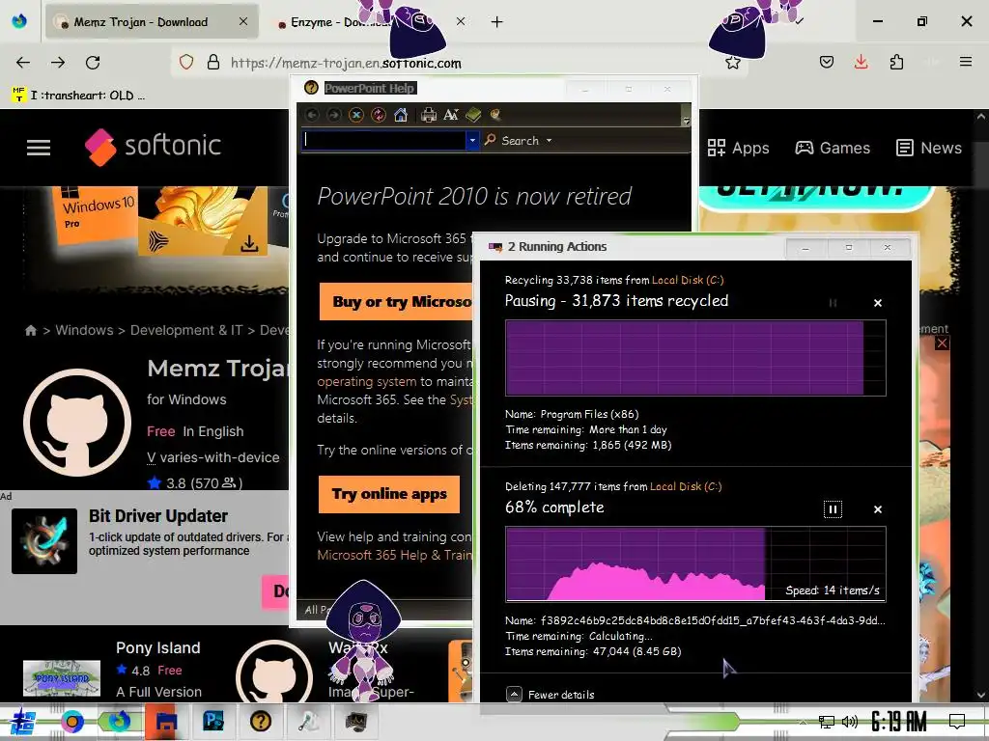This screenshot has width=989, height=741.
Task: Open Microsoft 365 Help & Training link
Action: [x=394, y=555]
